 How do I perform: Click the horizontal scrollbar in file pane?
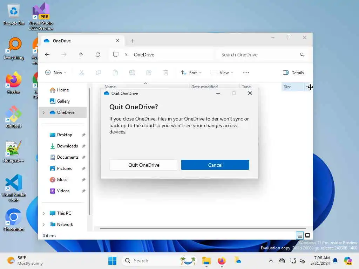pos(203,228)
